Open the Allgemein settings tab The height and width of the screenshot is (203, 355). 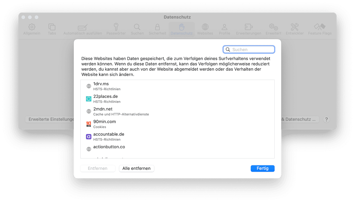32,30
